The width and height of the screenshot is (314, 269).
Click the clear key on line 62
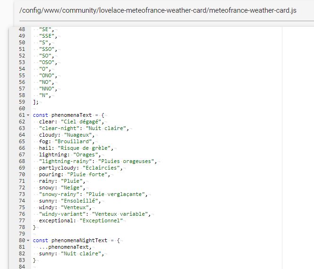(x=47, y=122)
